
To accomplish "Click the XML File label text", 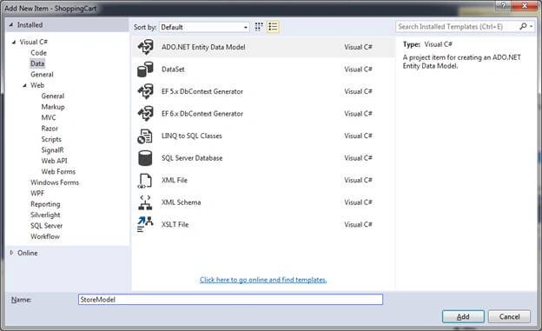I will 175,180.
